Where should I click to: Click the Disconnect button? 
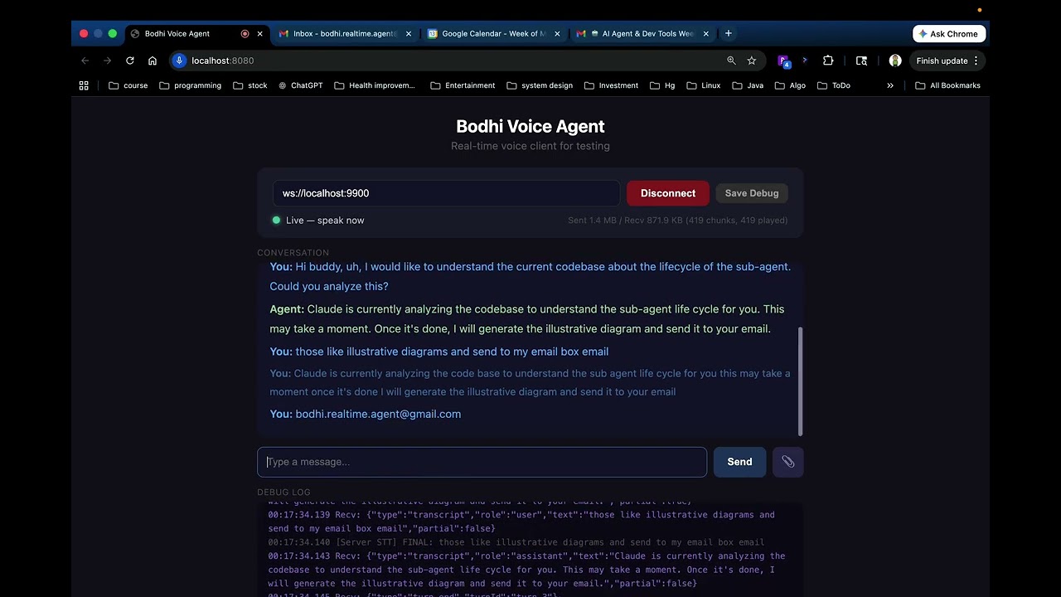pyautogui.click(x=668, y=193)
